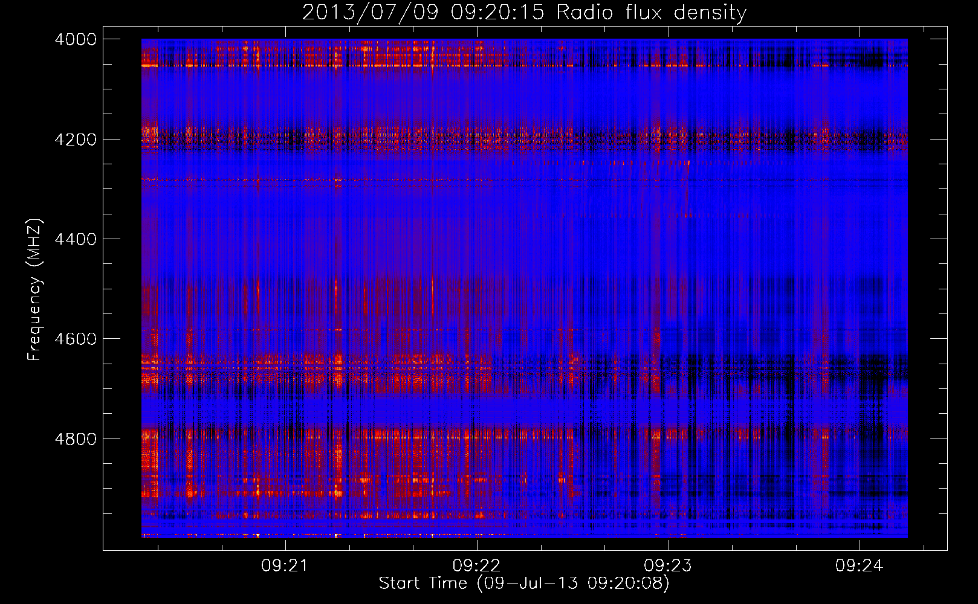Click the plot title '2013/07/09 09:20:15 Radio flux density'
Screen dimensions: 978x604
pos(524,13)
